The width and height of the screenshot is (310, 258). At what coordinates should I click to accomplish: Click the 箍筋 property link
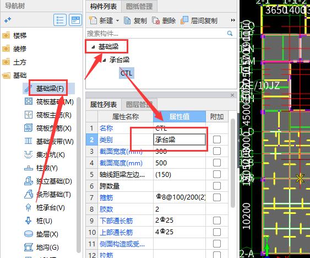click(x=106, y=197)
